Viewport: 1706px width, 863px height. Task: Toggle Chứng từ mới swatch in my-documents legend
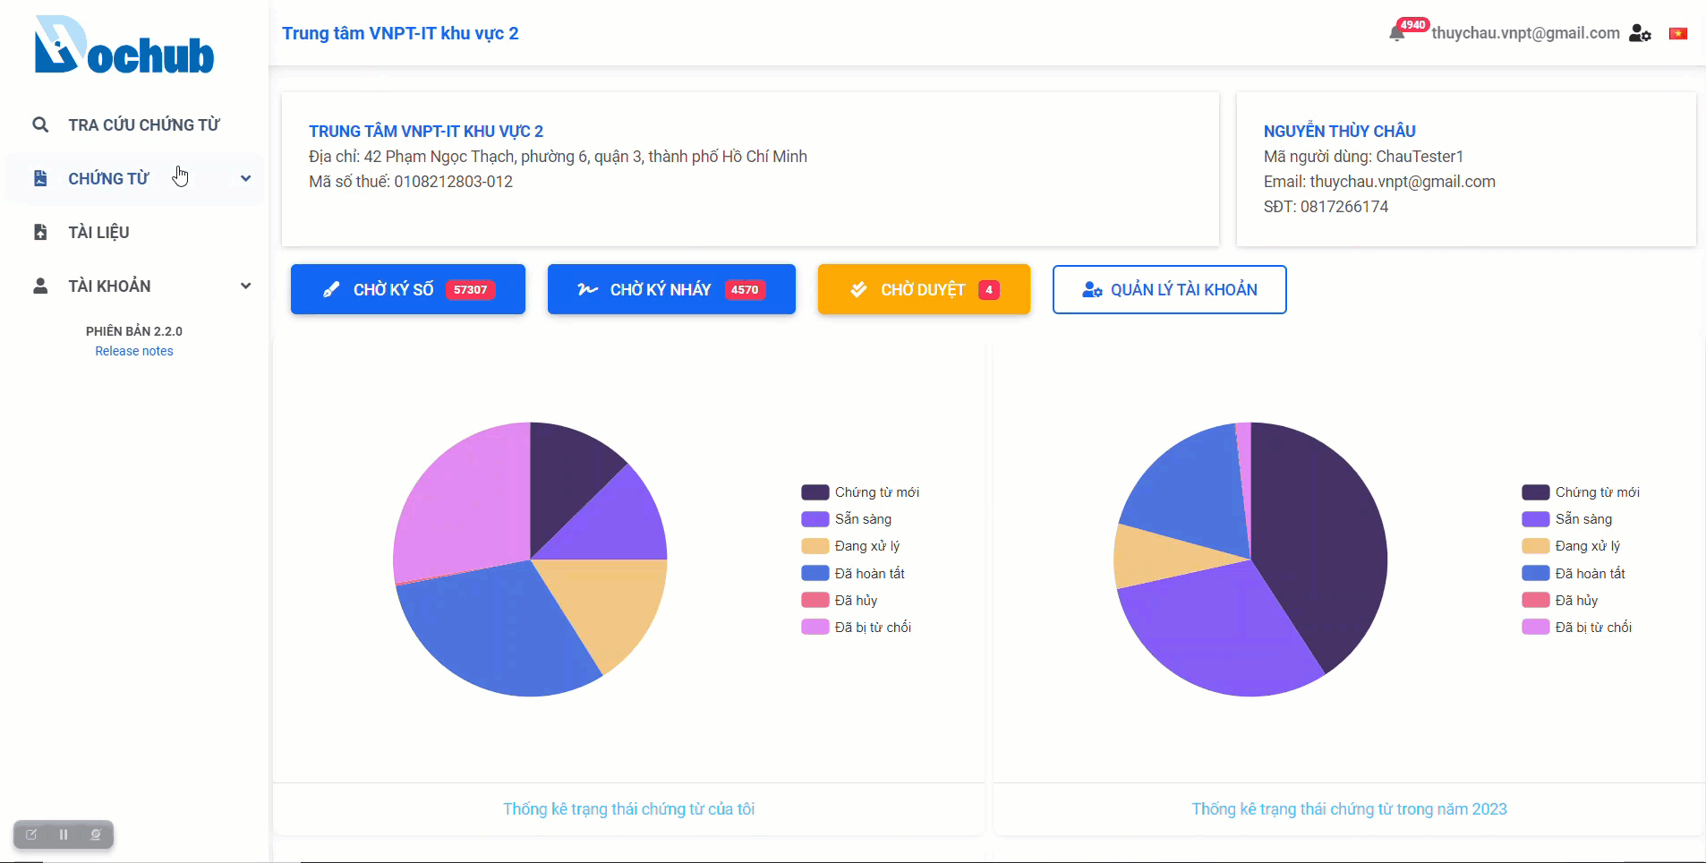click(815, 492)
